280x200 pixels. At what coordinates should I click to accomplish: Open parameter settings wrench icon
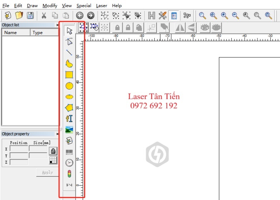coord(163,15)
